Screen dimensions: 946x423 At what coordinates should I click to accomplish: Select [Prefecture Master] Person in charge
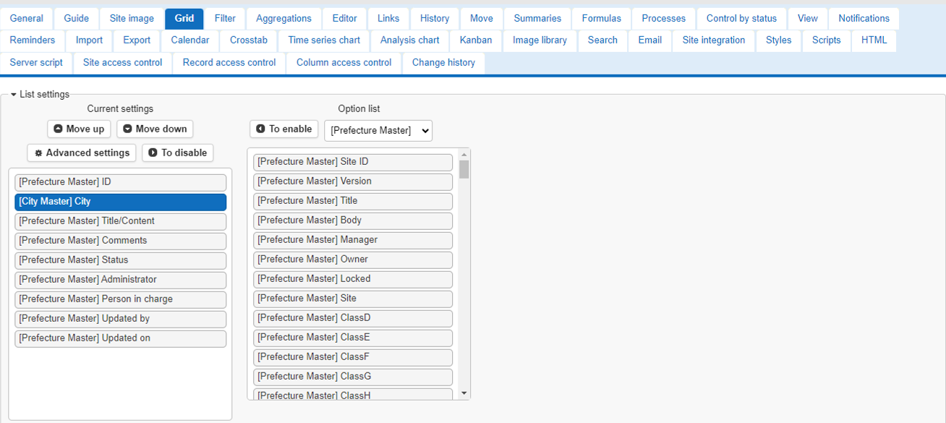tap(121, 299)
